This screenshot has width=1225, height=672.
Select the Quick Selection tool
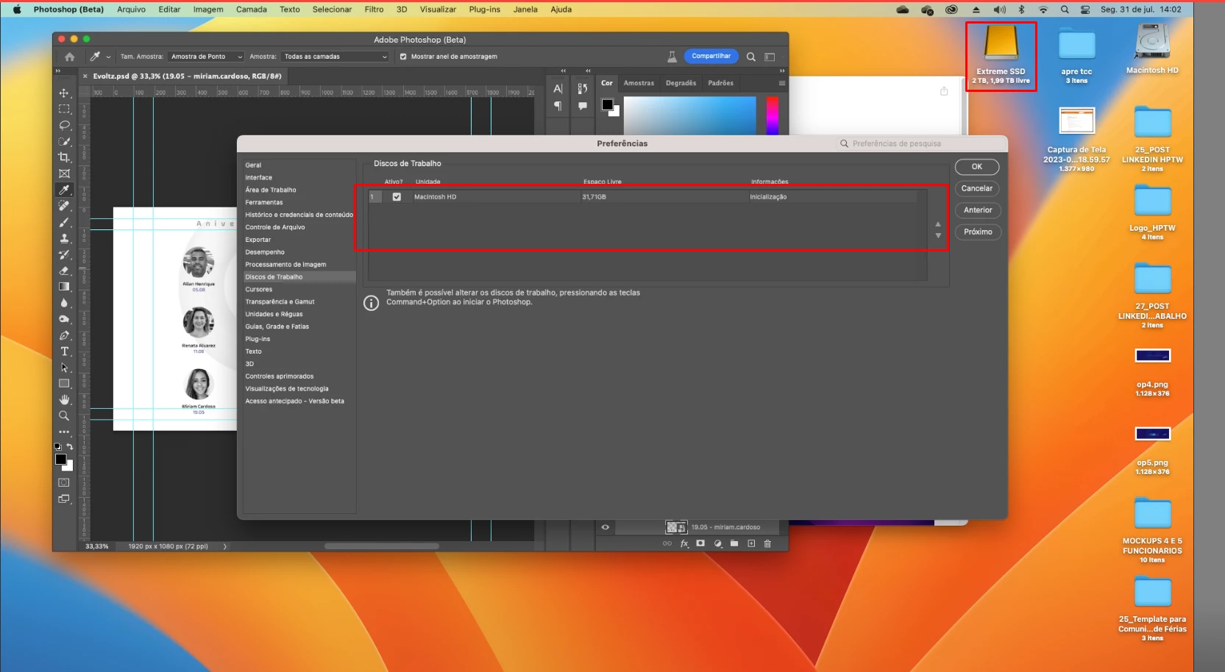(64, 141)
